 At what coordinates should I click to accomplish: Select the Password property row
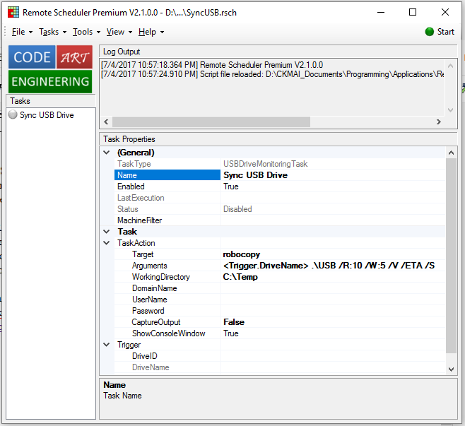point(280,311)
